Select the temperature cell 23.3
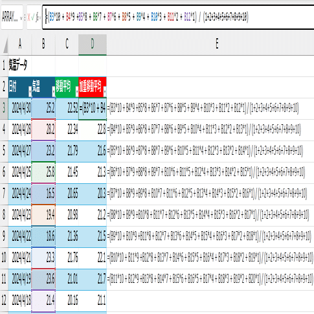This screenshot has height=314, width=314. [43, 258]
